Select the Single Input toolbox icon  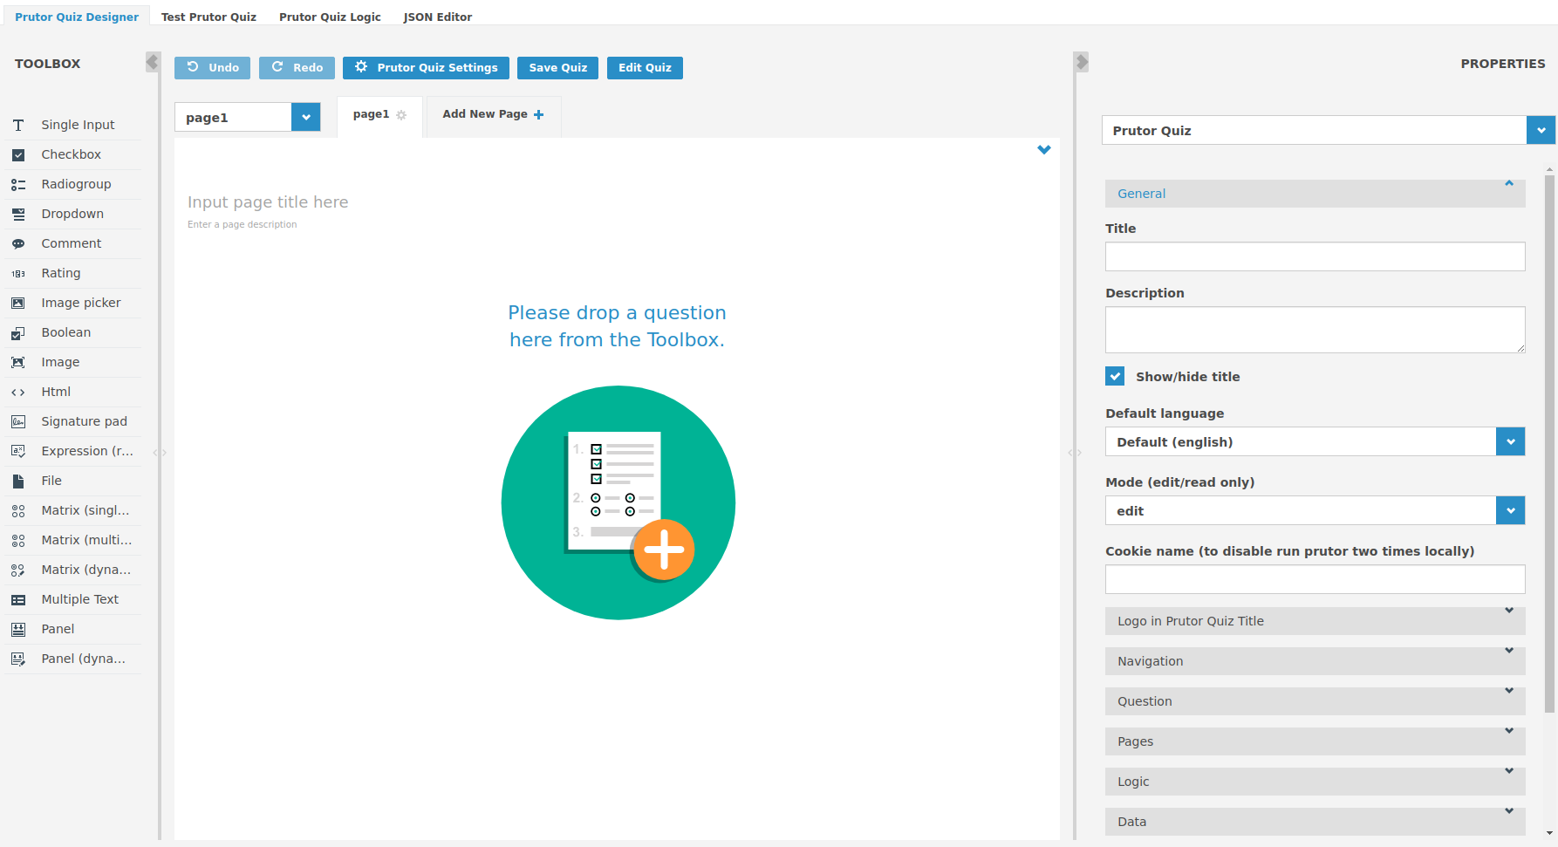[x=18, y=125]
